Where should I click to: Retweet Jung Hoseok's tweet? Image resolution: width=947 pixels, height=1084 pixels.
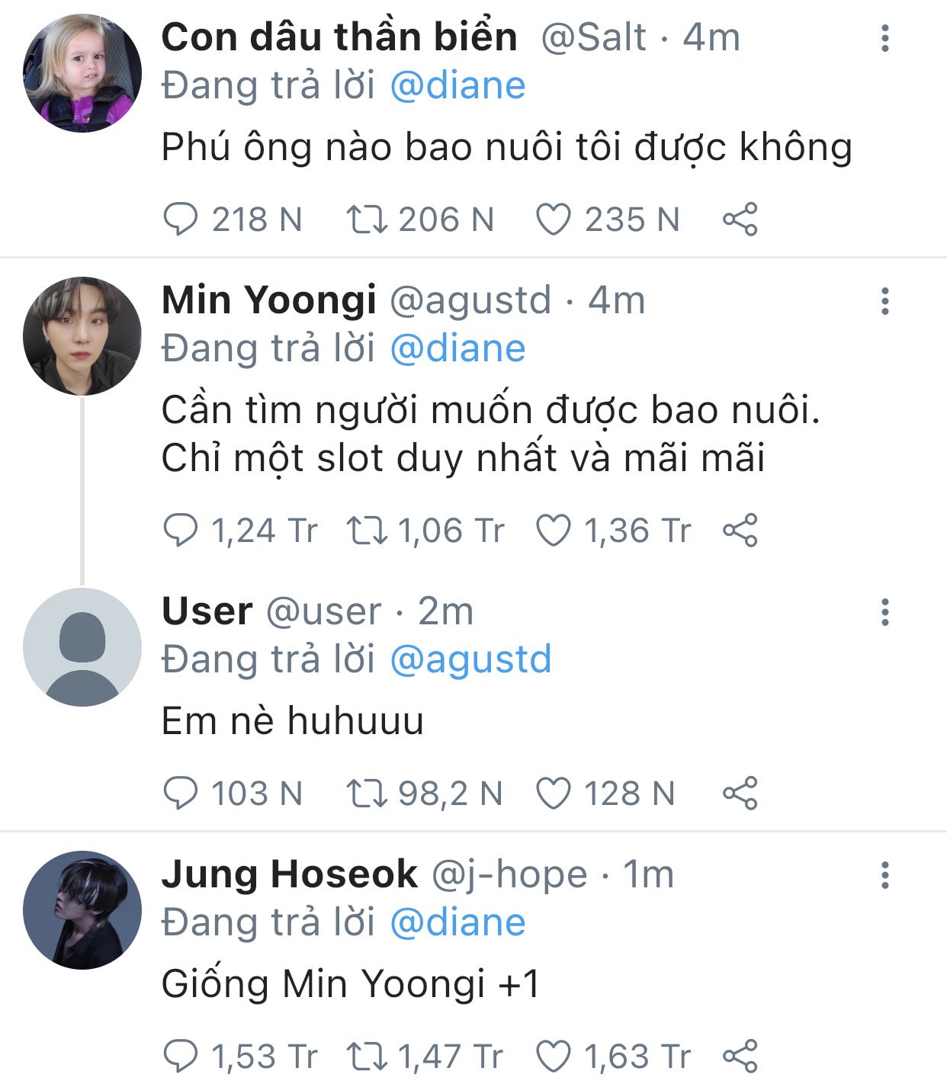367,1057
